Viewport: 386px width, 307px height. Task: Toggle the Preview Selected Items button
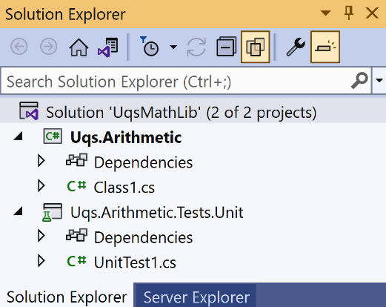click(325, 47)
